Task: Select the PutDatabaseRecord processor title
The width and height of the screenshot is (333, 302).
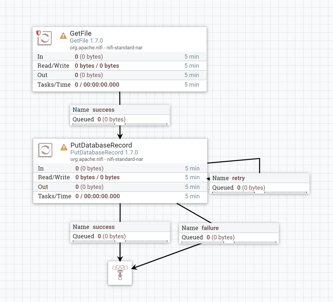Action: point(101,145)
